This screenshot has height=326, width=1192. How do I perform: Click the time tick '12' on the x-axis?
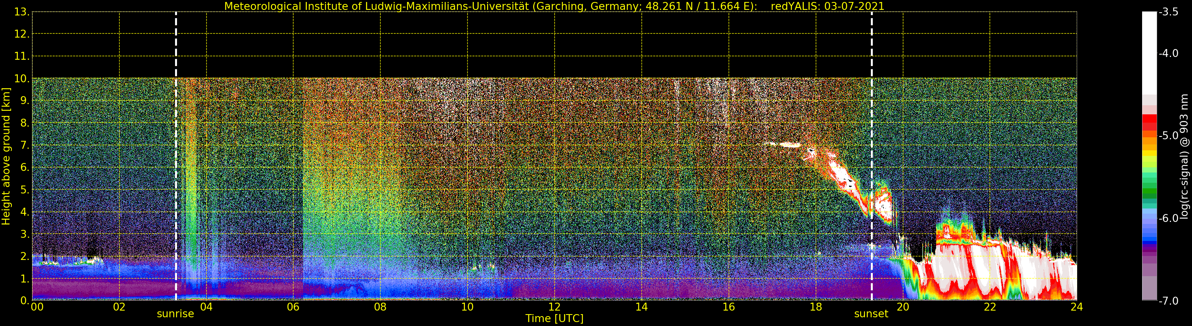tap(554, 307)
